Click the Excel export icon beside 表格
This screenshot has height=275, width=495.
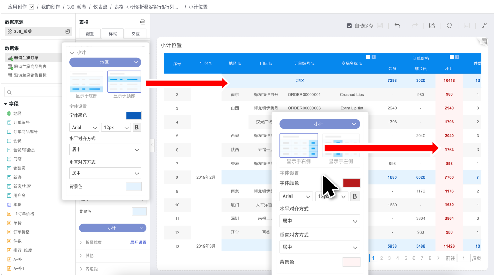pyautogui.click(x=143, y=22)
